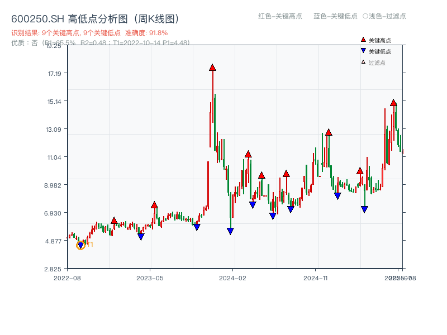Select the final blue low marker in 2025

(x=364, y=209)
